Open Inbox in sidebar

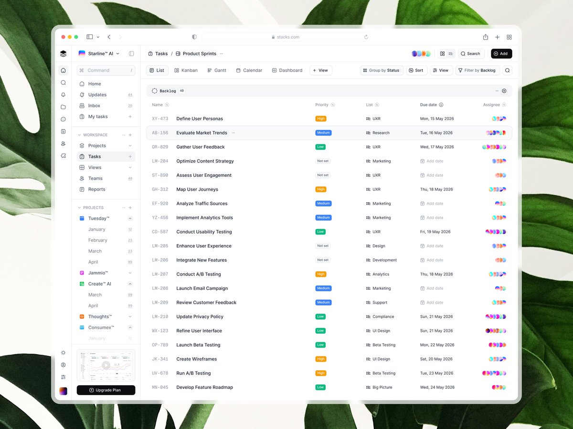point(106,106)
